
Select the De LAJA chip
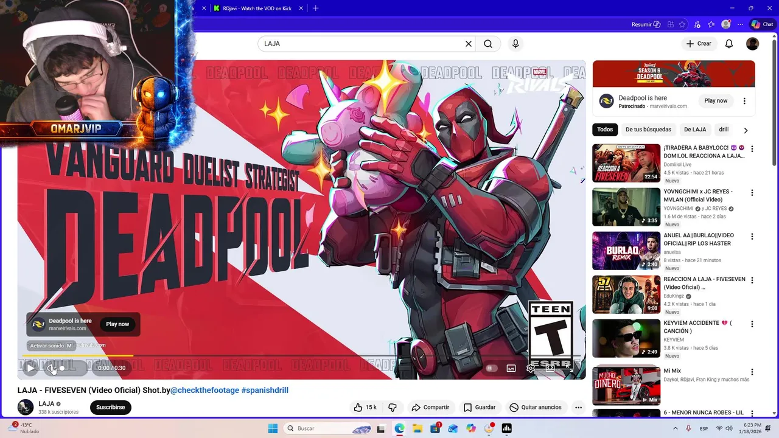coord(695,130)
